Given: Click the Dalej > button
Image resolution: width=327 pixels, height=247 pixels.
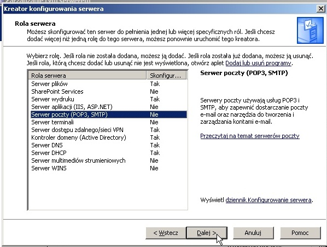Looking at the screenshot, I should click(207, 233).
